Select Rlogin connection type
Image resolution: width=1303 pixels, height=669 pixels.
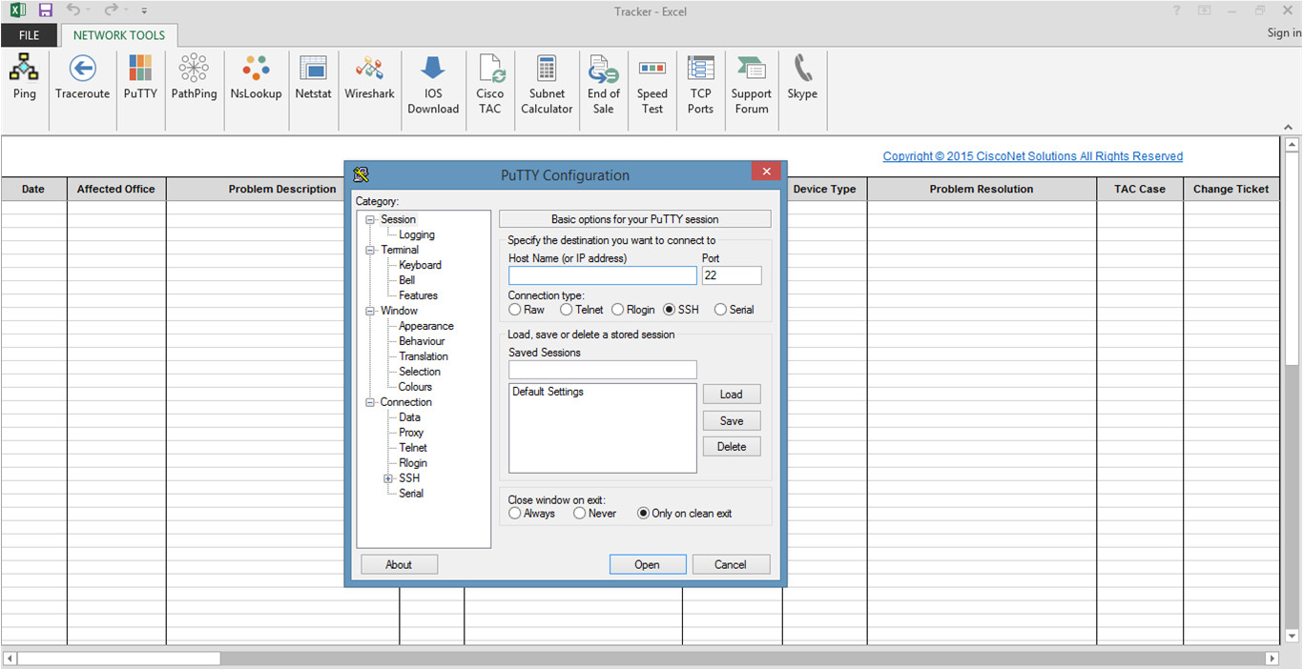click(618, 310)
